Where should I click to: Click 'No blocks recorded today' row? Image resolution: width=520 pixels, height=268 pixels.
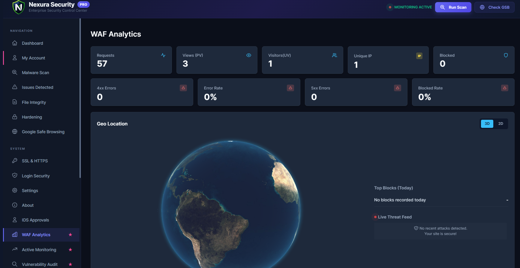441,200
